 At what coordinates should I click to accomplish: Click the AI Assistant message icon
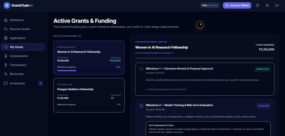[x=6, y=83]
